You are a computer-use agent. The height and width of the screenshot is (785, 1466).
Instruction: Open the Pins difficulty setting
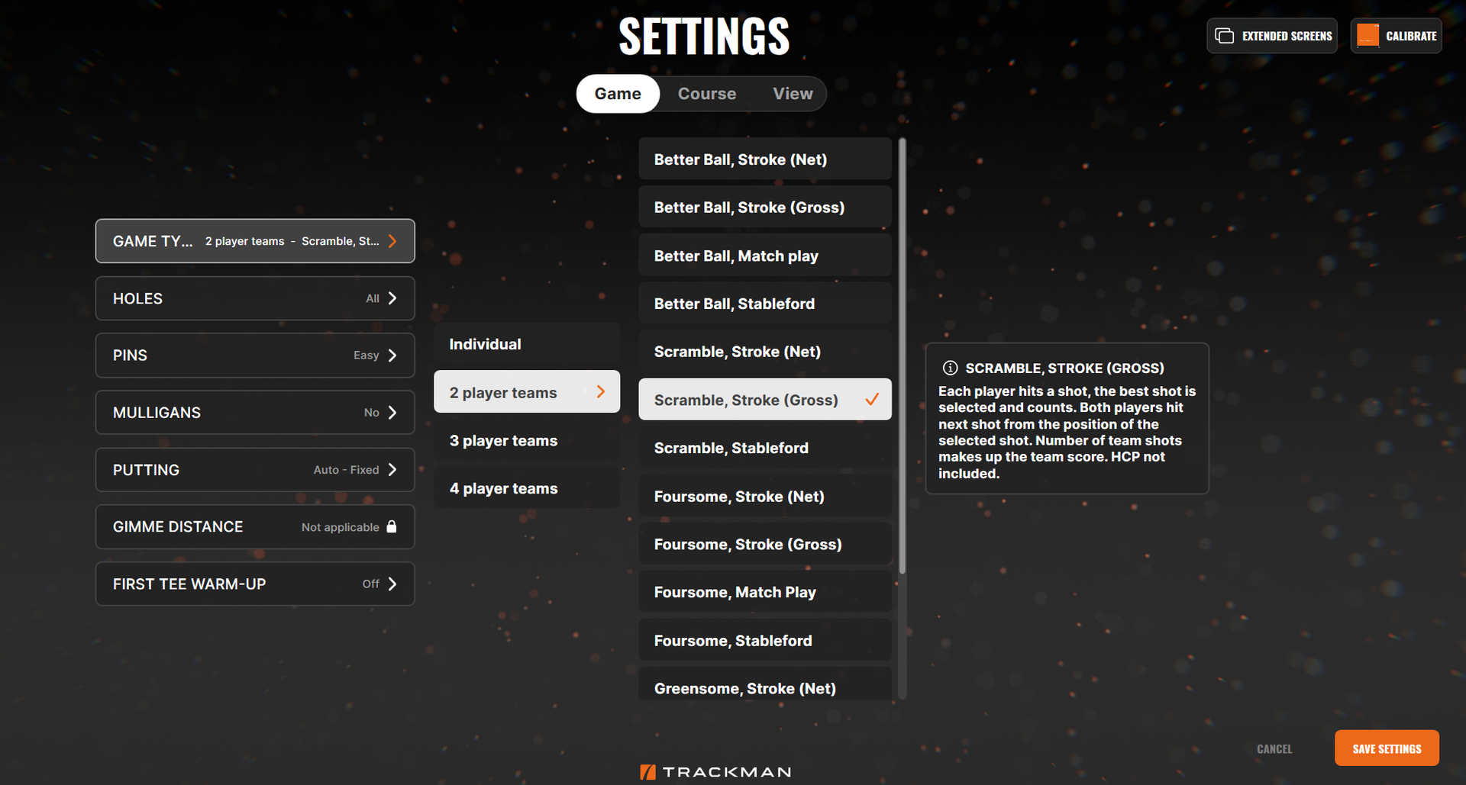(255, 356)
